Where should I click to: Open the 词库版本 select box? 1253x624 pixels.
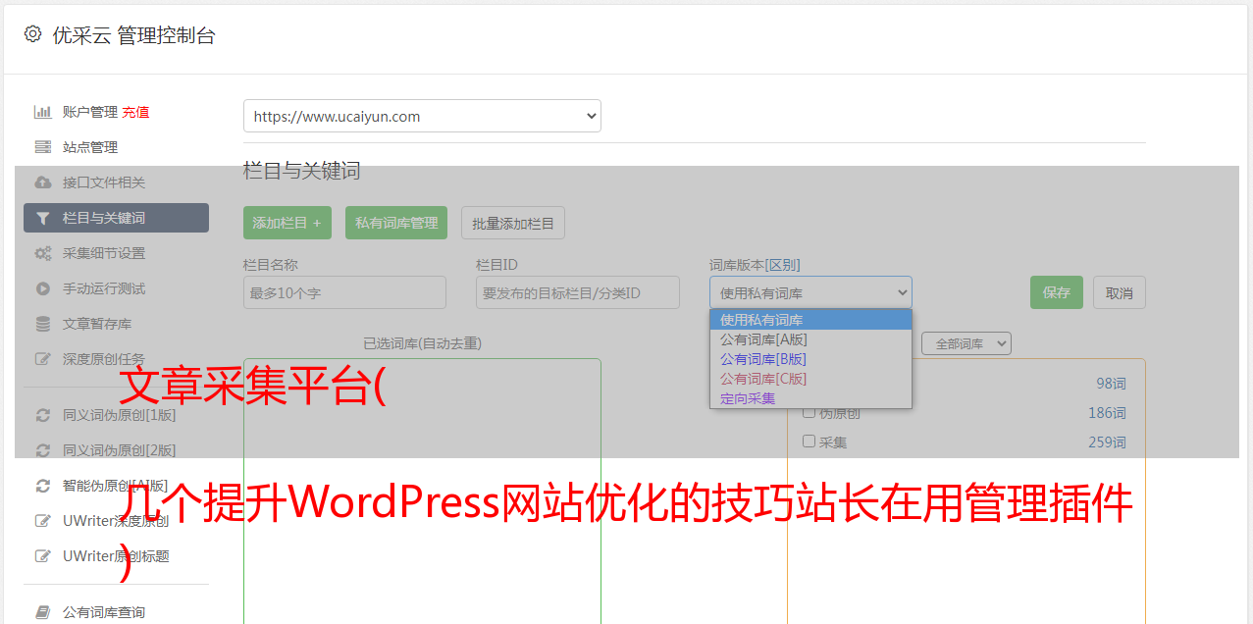coord(810,292)
